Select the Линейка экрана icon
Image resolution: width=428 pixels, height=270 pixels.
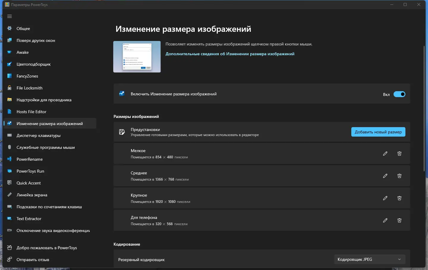click(9, 195)
